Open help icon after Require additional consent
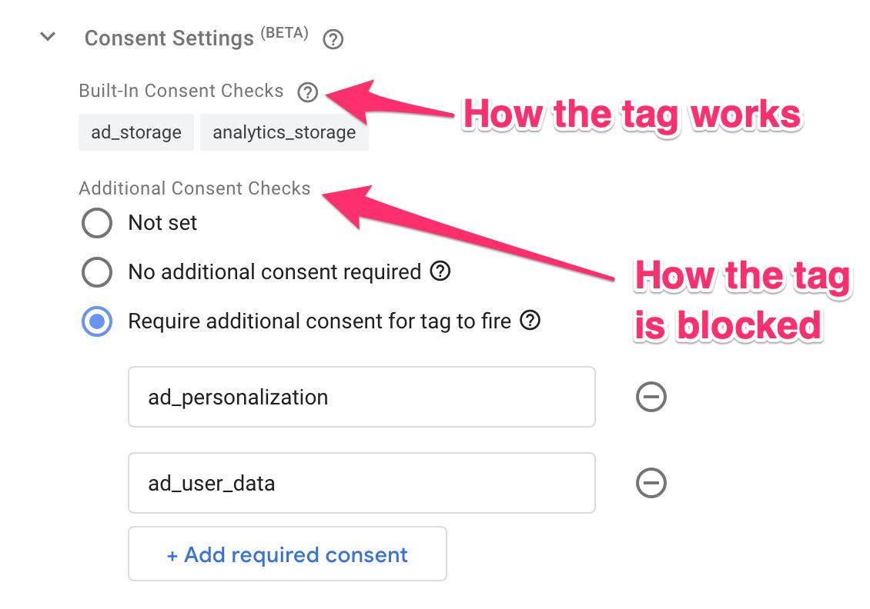Screen dimensions: 870x609 tap(530, 321)
